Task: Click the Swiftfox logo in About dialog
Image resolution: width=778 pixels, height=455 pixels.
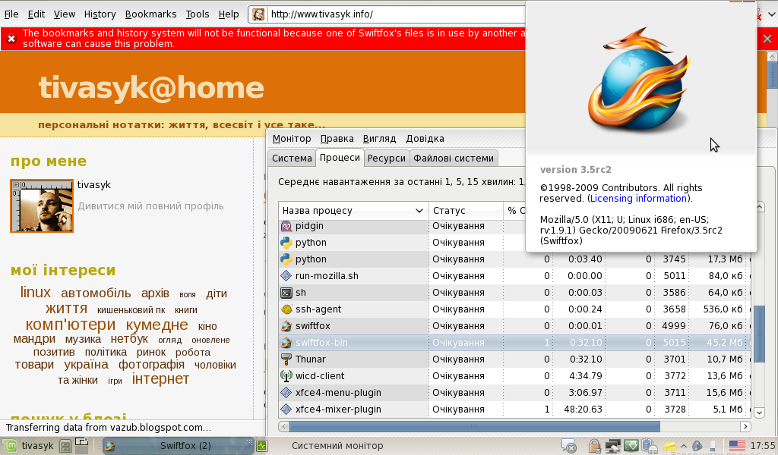Action: (x=638, y=79)
